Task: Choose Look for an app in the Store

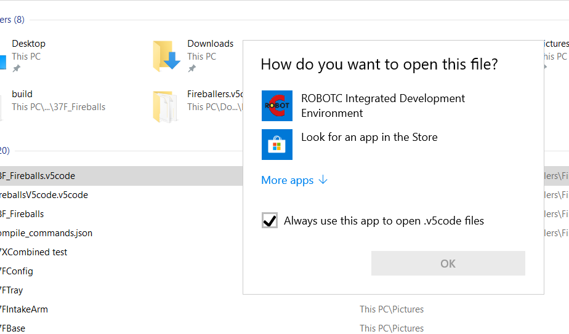Action: click(369, 137)
